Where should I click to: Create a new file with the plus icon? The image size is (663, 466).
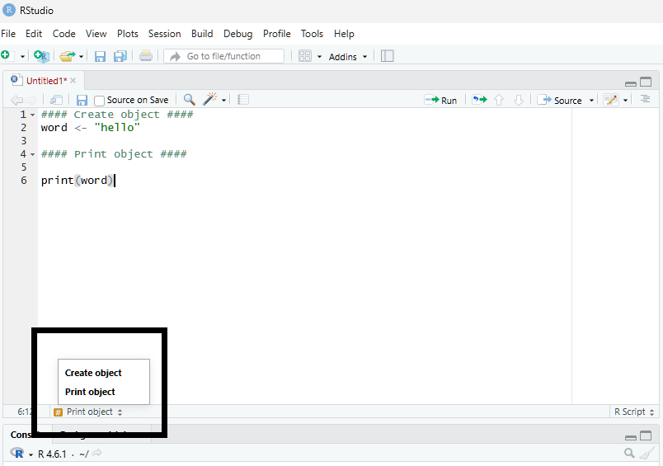6,55
